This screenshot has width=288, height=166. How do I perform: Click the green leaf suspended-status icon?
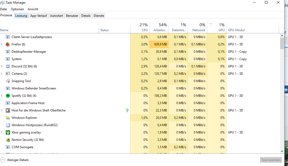click(127, 110)
